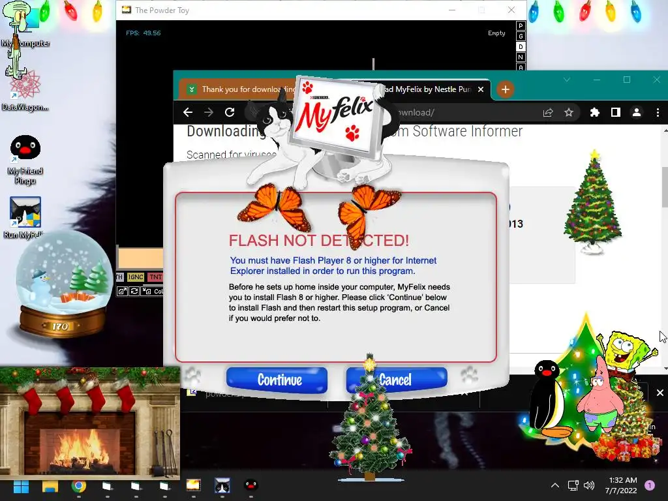Click the Chrome page vertical scrollbar
The height and width of the screenshot is (501, 668).
[x=665, y=187]
